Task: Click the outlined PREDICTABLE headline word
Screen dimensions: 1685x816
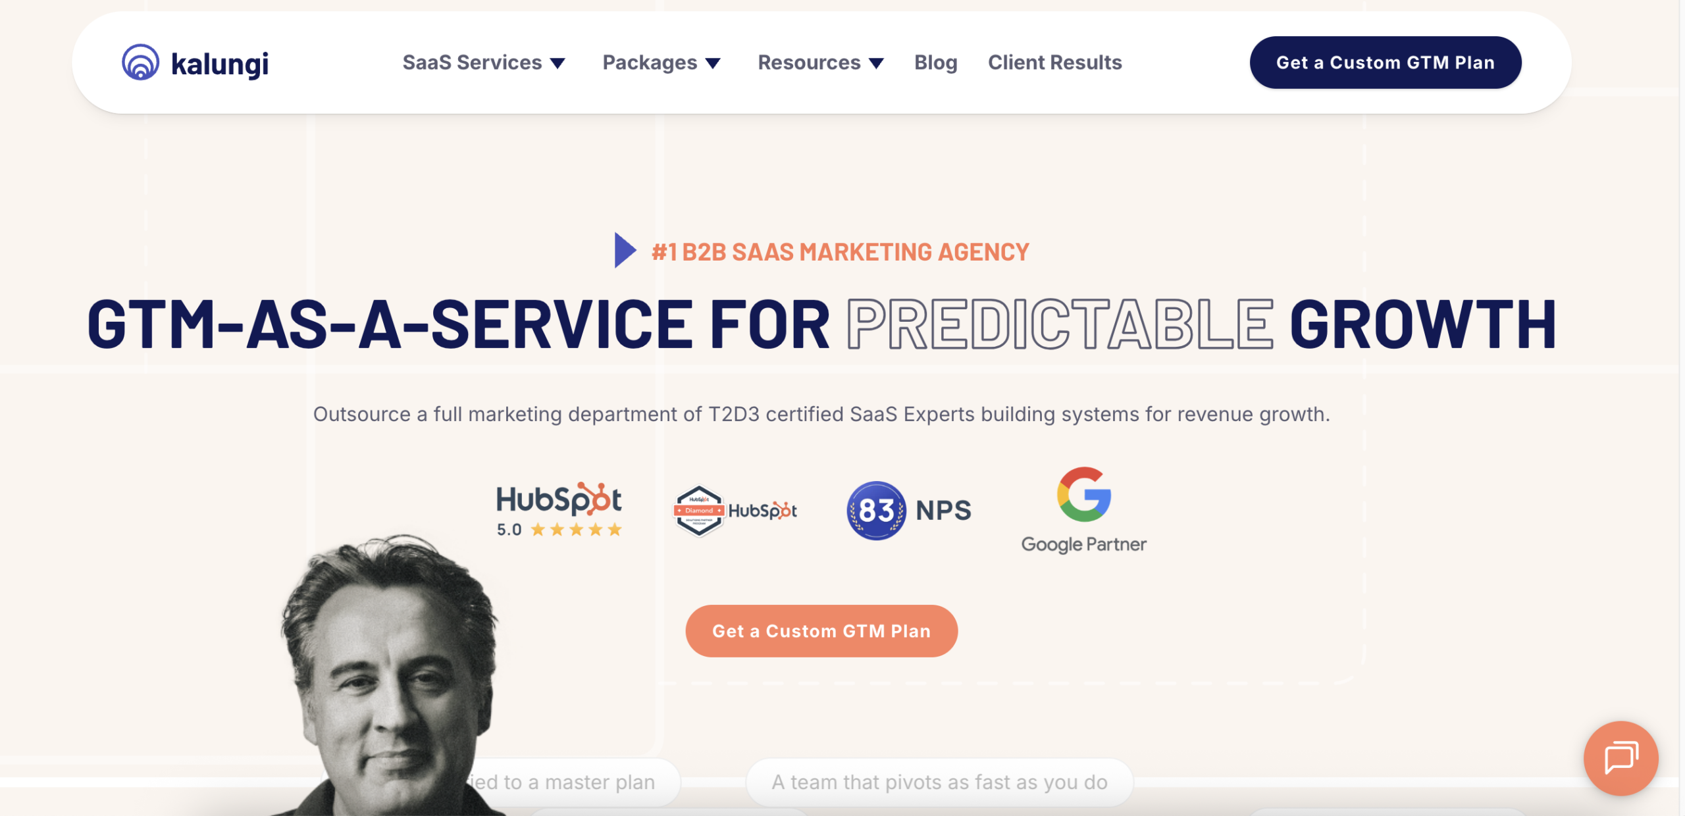Action: point(1060,324)
